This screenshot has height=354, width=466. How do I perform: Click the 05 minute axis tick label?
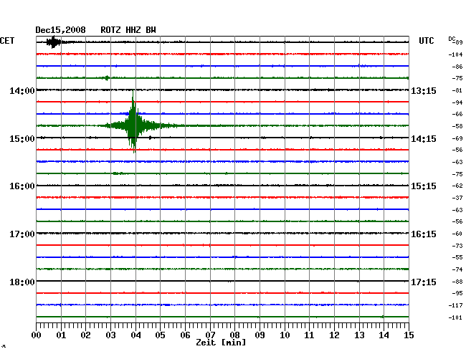[160, 335]
